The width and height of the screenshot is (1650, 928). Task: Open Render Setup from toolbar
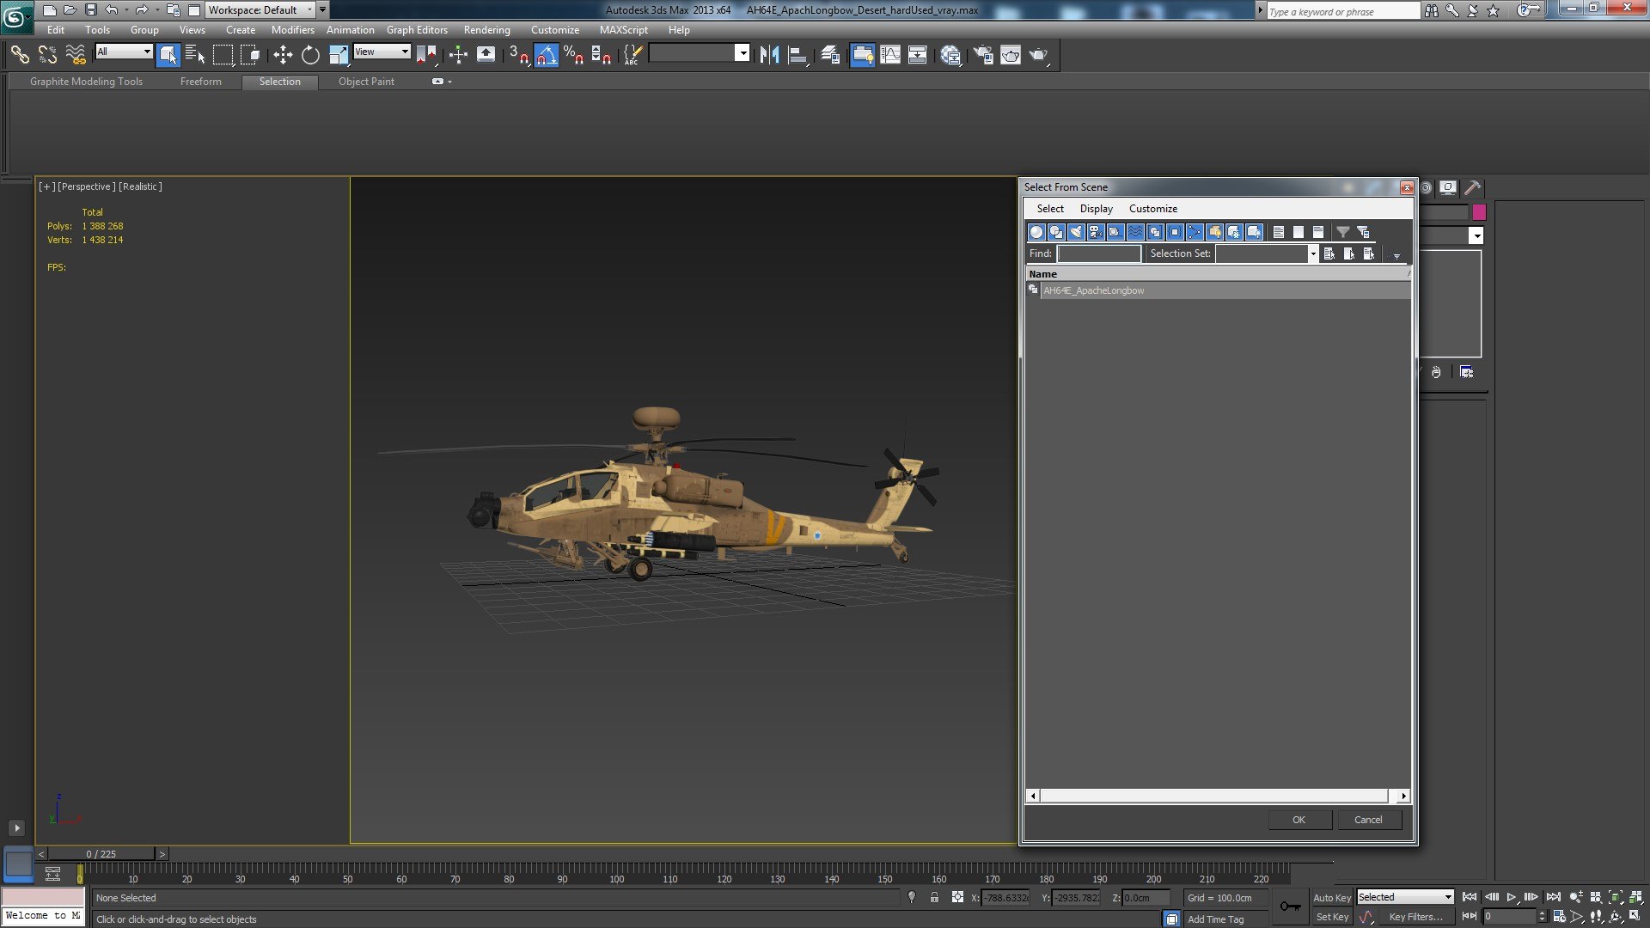pos(983,55)
